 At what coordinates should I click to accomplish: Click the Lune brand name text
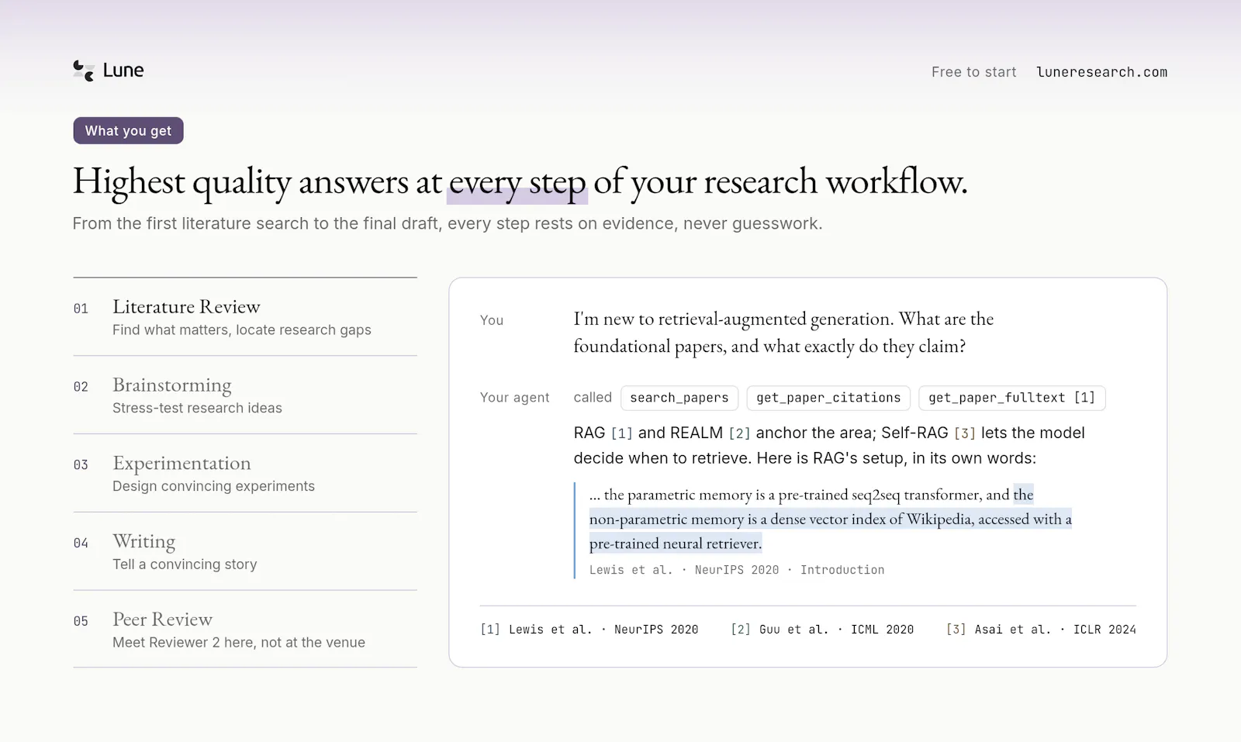[123, 71]
